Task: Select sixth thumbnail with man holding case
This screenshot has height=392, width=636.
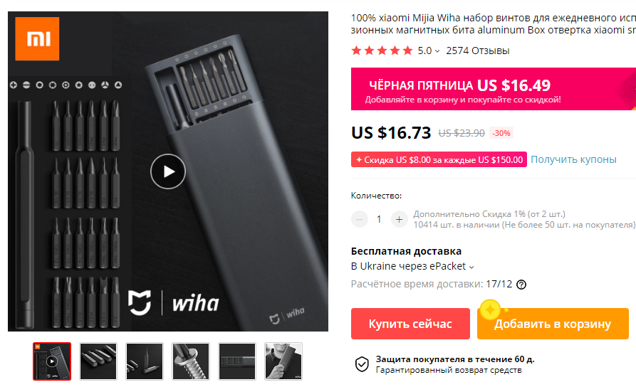Action: point(283,361)
